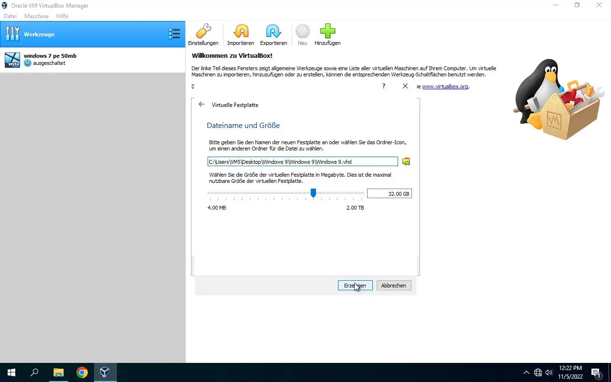
Task: Click the network tray icon
Action: pos(538,372)
